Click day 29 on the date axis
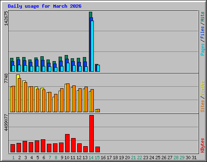The height and width of the screenshot is (162, 207). [182, 158]
